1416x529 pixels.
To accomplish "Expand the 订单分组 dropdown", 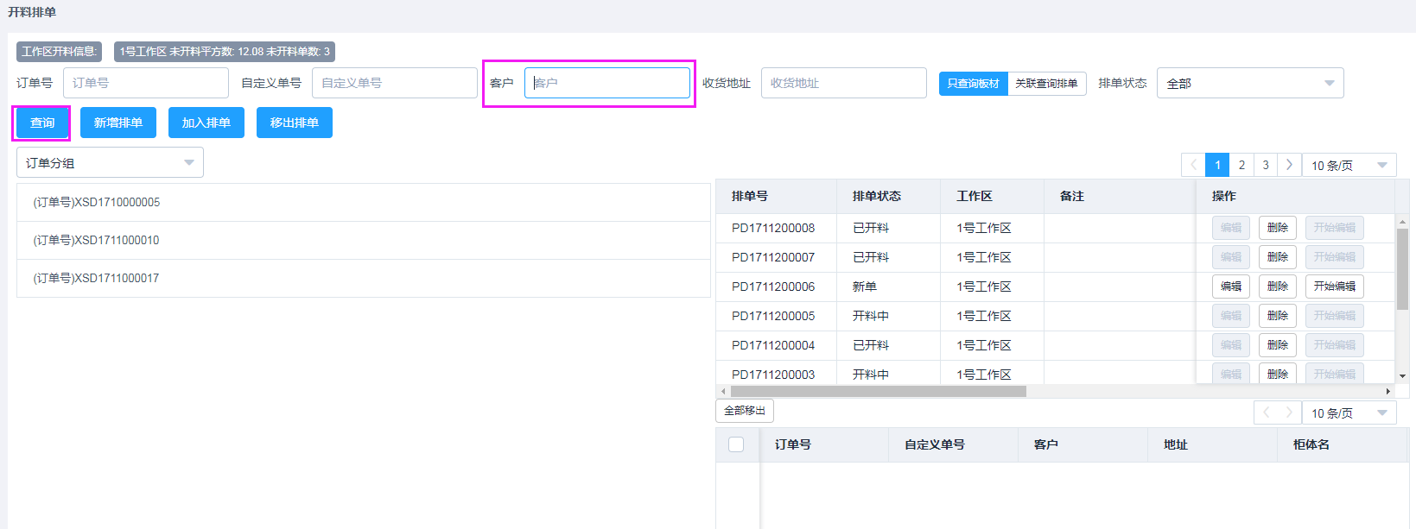I will [x=110, y=163].
